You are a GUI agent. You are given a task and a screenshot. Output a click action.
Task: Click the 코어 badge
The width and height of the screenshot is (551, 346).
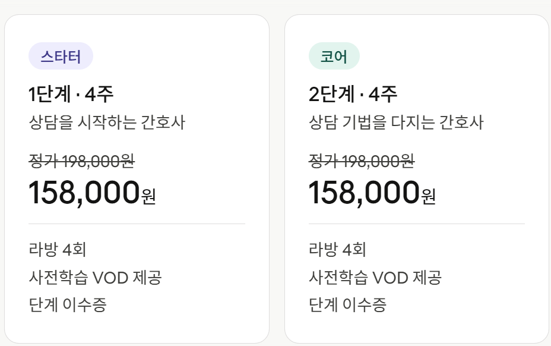pyautogui.click(x=334, y=56)
